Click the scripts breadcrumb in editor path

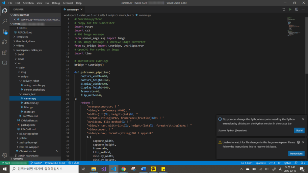pyautogui.click(x=112, y=15)
